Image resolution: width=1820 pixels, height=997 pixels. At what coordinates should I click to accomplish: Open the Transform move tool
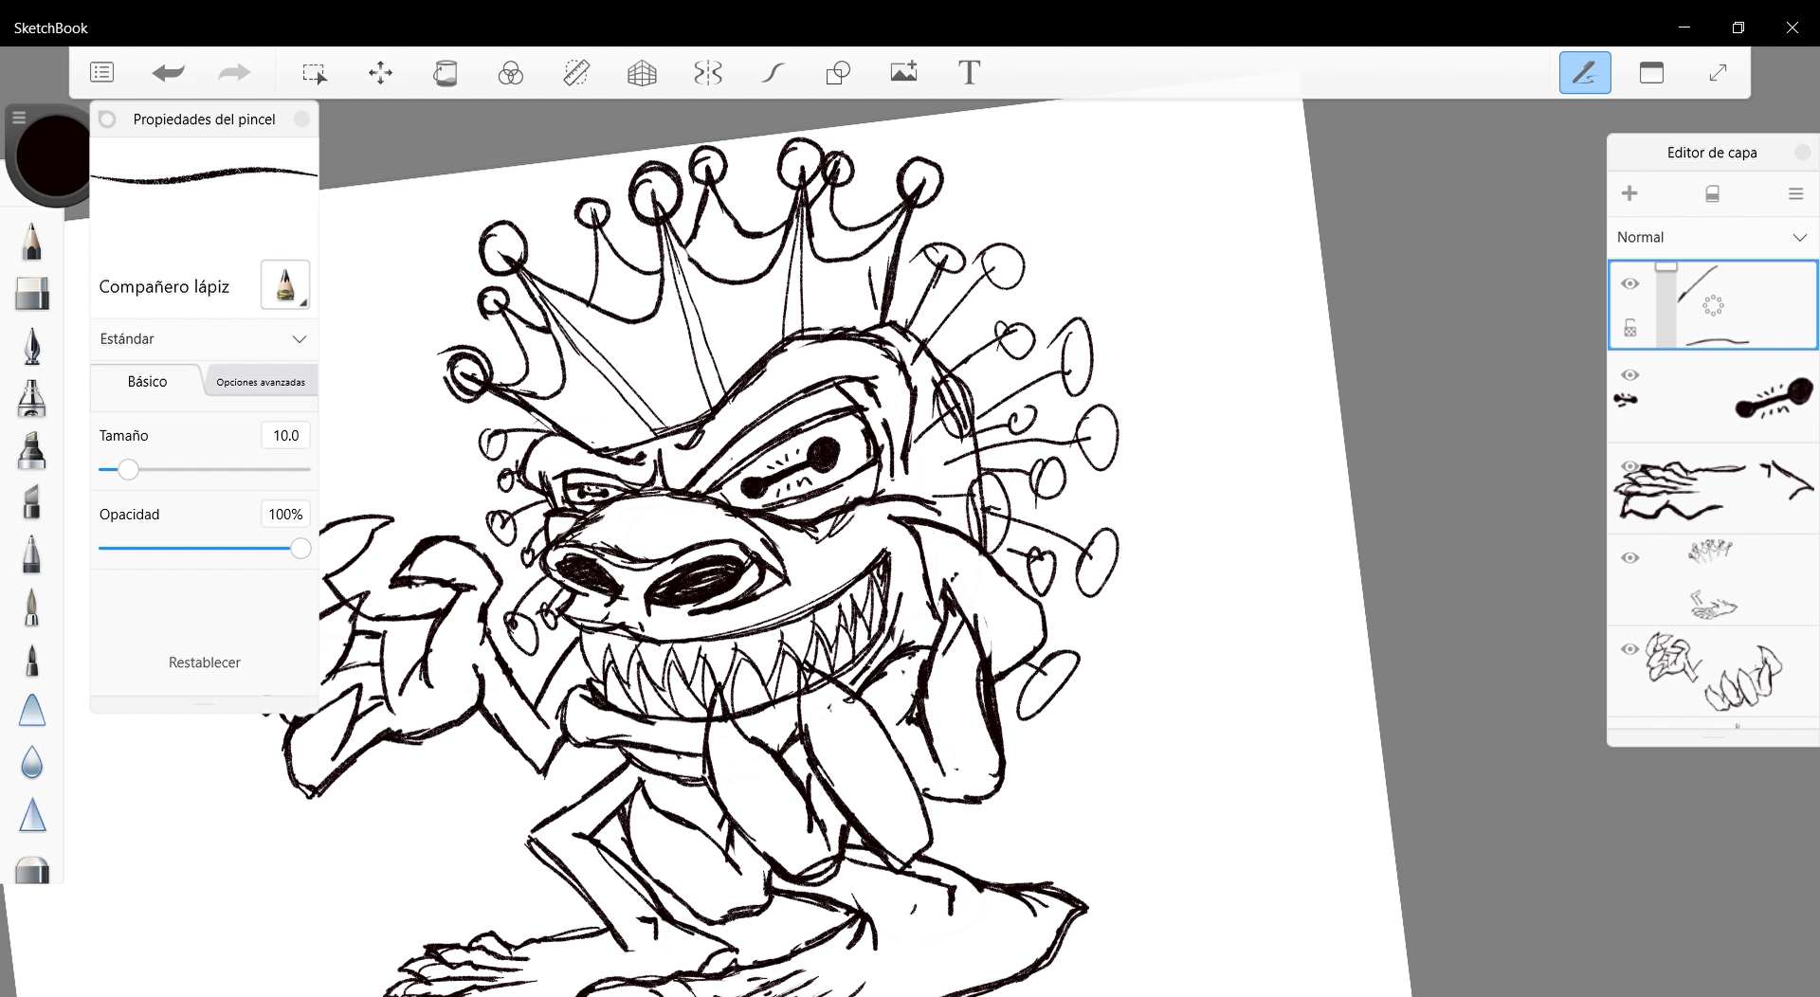point(380,73)
